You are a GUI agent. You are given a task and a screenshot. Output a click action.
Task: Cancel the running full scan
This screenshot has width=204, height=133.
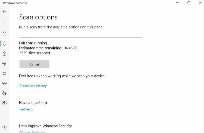pyautogui.click(x=34, y=64)
